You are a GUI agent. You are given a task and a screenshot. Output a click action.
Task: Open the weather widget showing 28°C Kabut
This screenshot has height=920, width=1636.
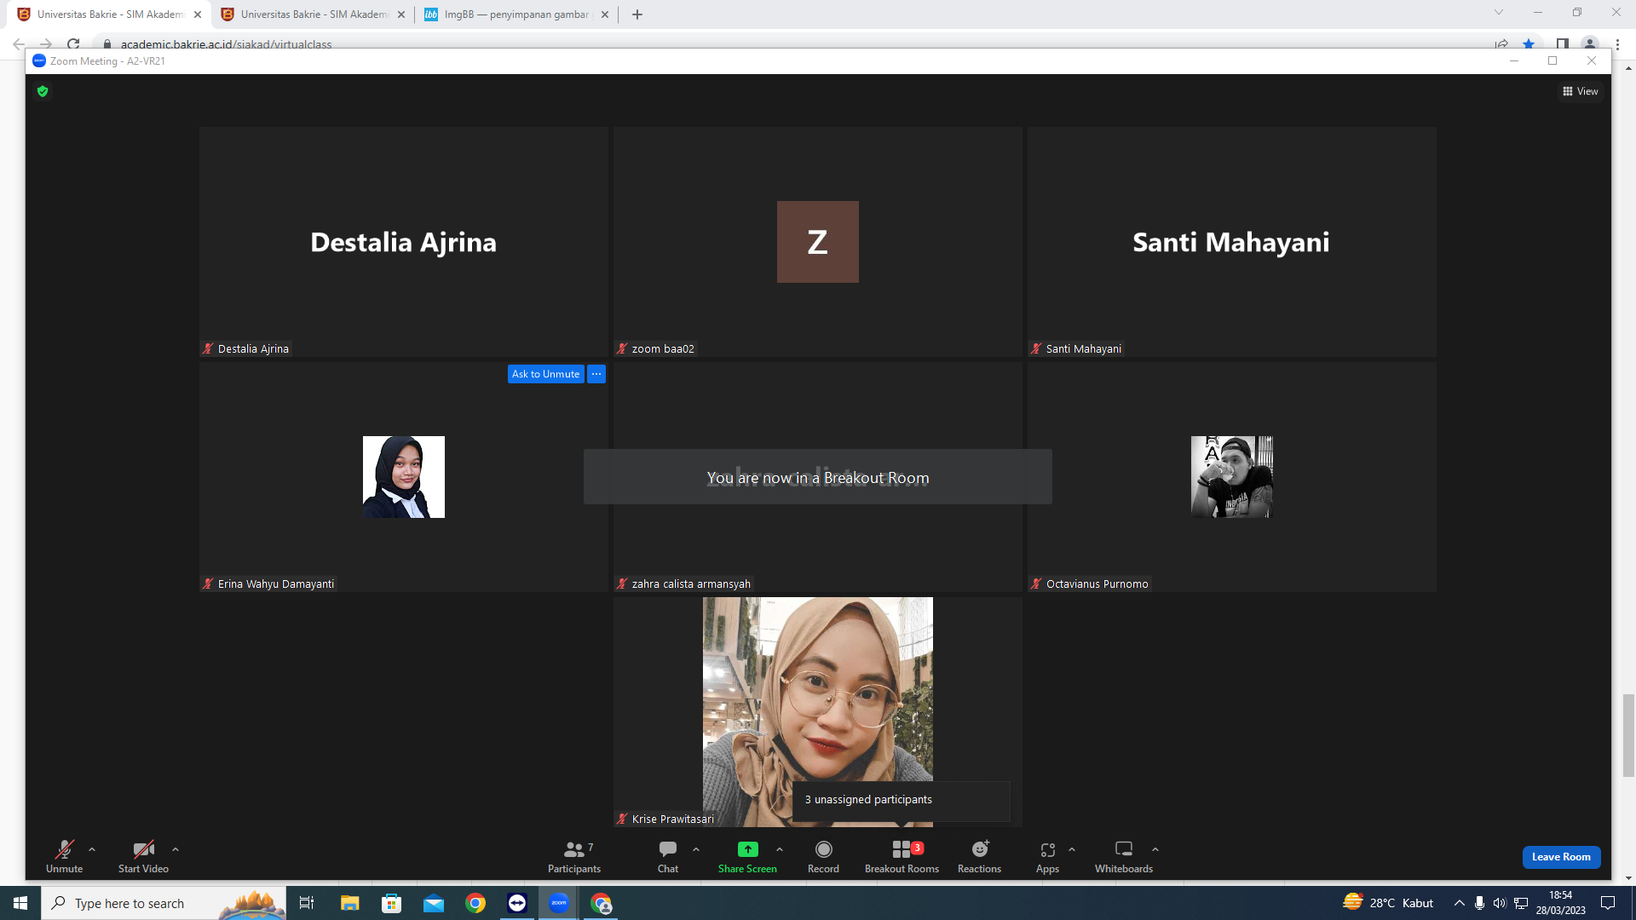[1388, 903]
